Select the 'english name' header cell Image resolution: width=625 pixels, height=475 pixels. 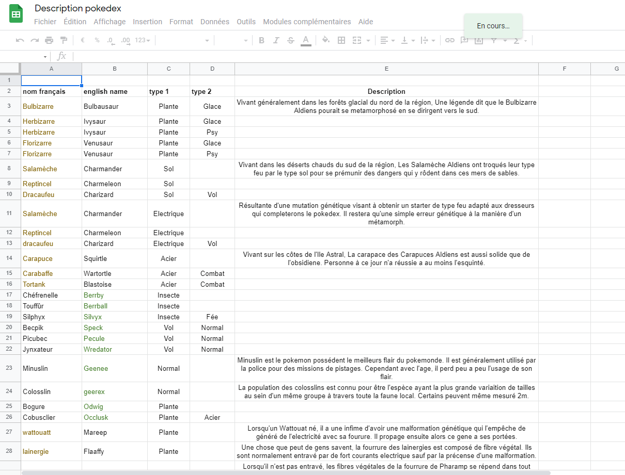pos(115,91)
